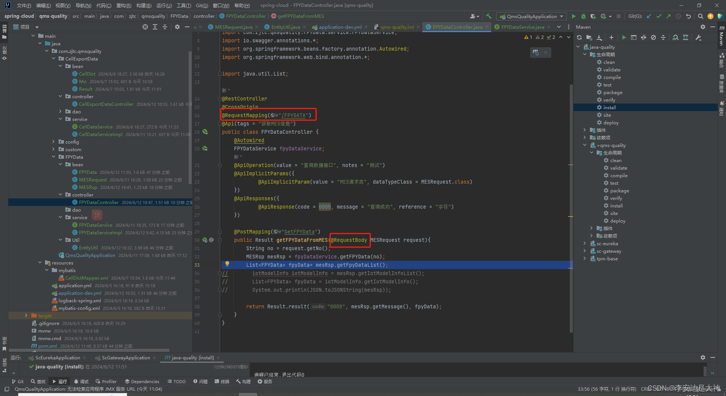726x396 pixels.
Task: Build the project with the hammer icon
Action: tap(489, 16)
